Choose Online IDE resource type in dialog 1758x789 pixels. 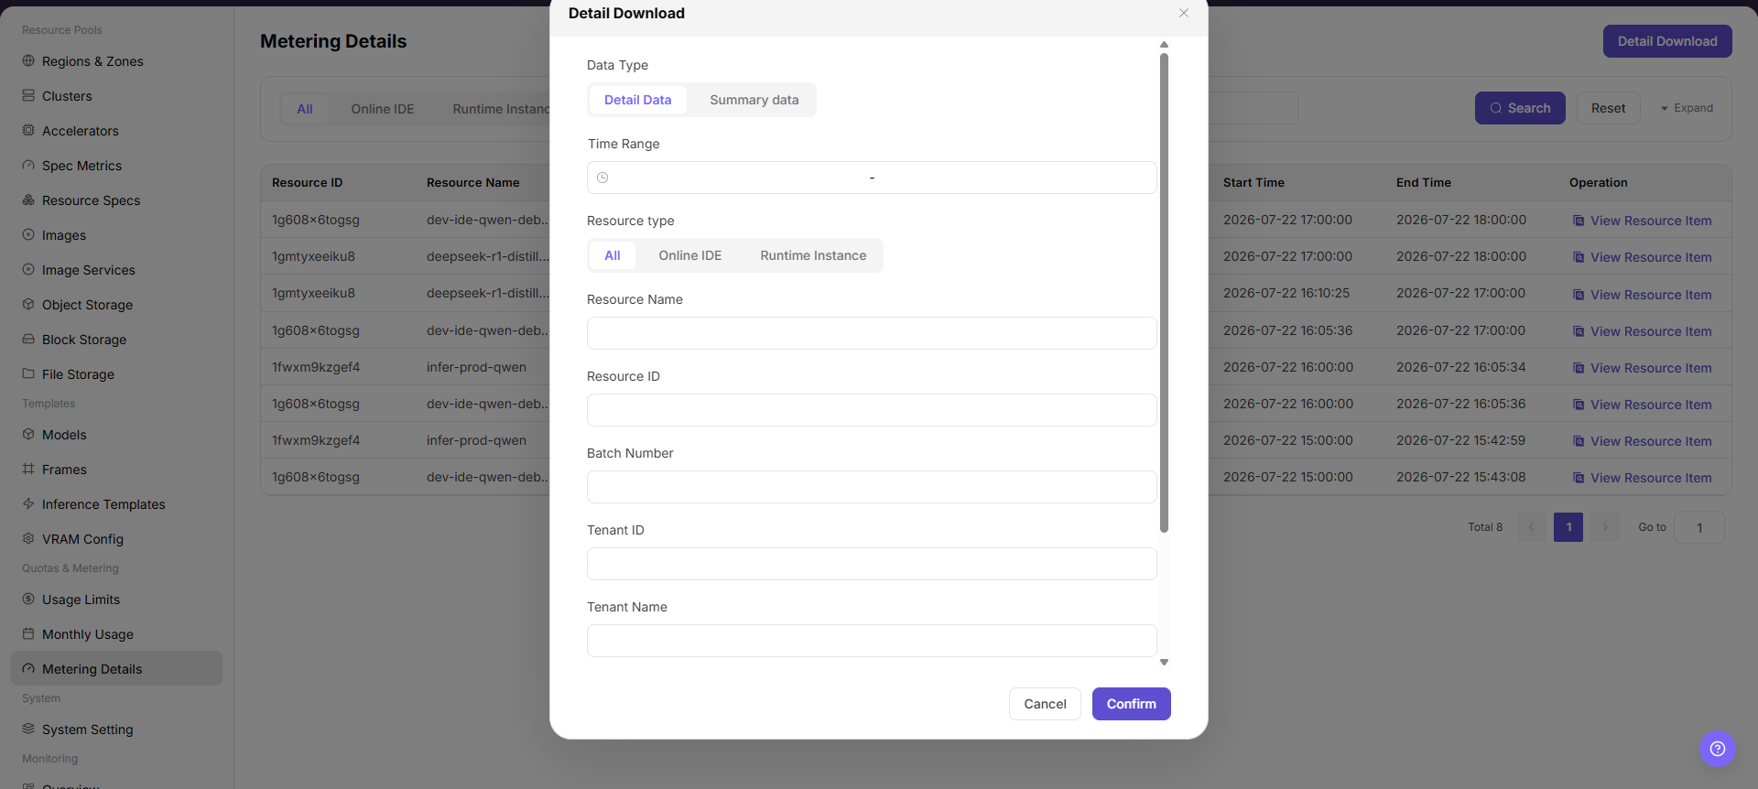689,255
